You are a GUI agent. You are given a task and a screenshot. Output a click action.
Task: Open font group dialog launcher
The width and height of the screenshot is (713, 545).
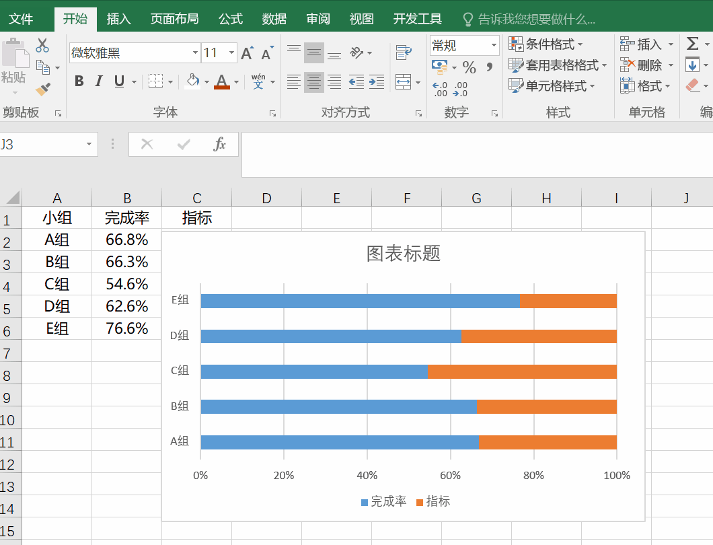272,113
